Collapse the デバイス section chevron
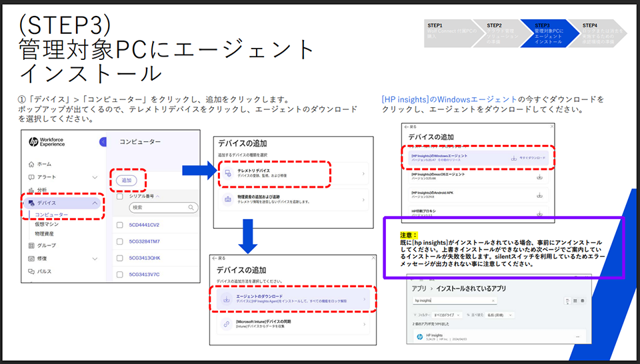This screenshot has width=640, height=364. tap(95, 203)
